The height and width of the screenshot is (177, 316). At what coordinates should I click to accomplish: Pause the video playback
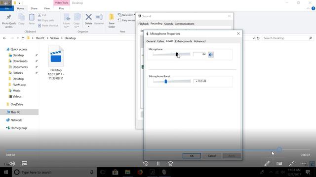[x=158, y=164]
